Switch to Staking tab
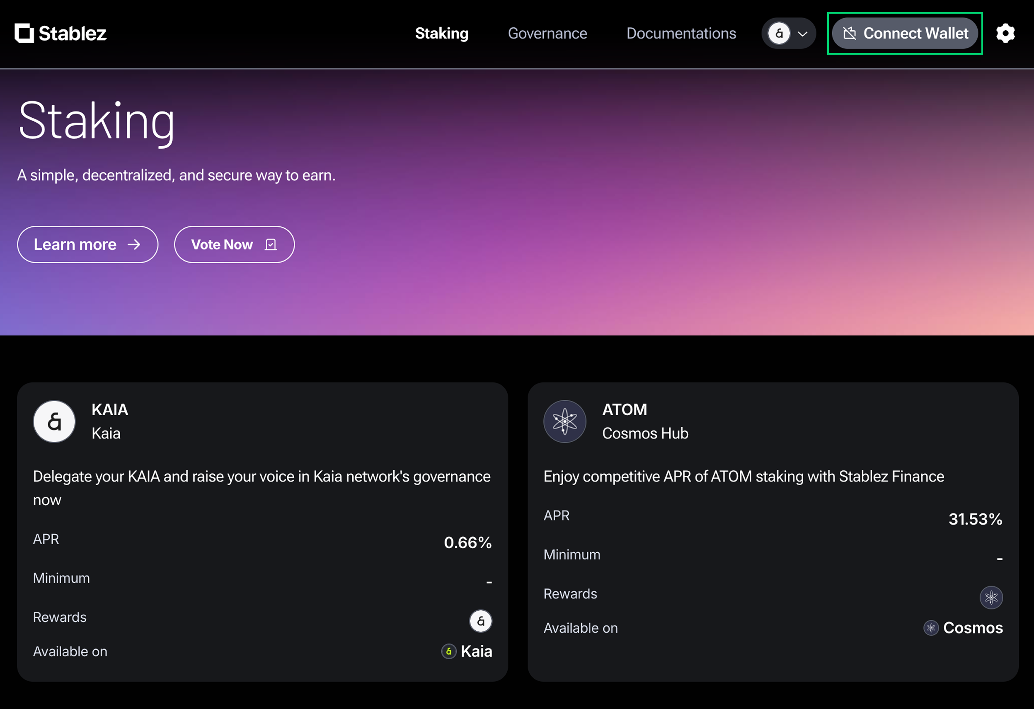Screen dimensions: 1034x709 point(441,34)
